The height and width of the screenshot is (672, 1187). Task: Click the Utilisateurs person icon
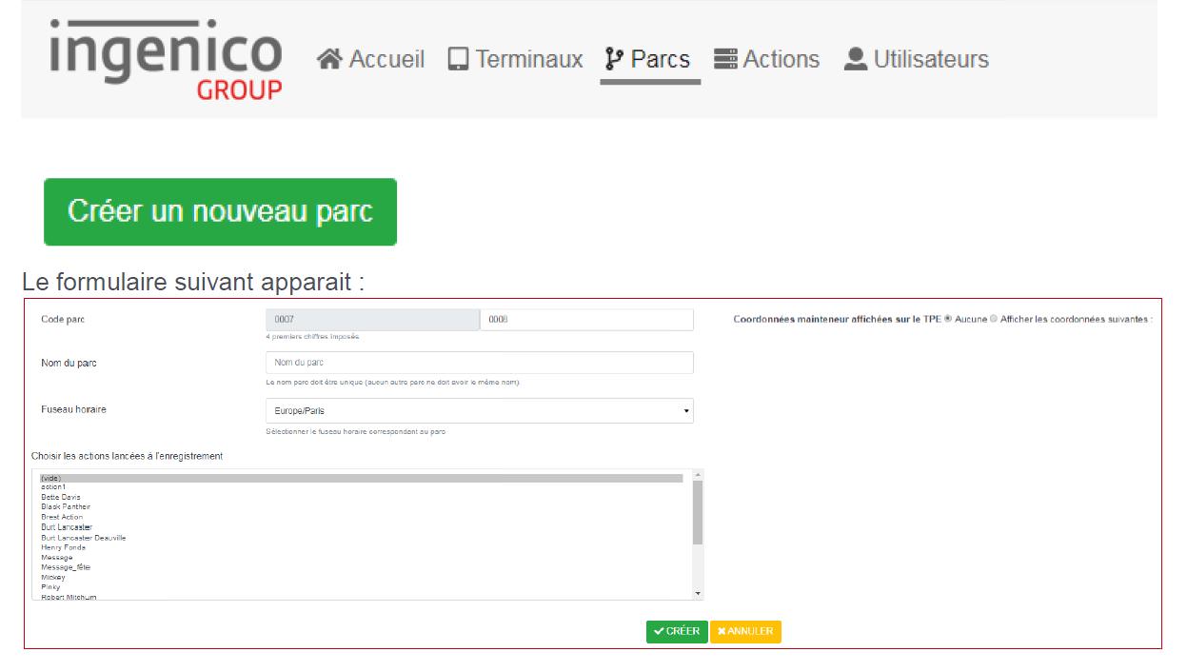pos(856,60)
